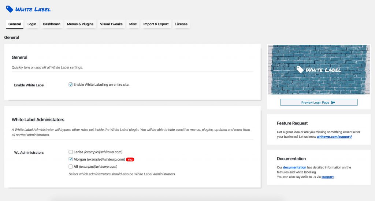Screen dimensions: 375x201
Task: Click the Documentation heading
Action: click(291, 159)
